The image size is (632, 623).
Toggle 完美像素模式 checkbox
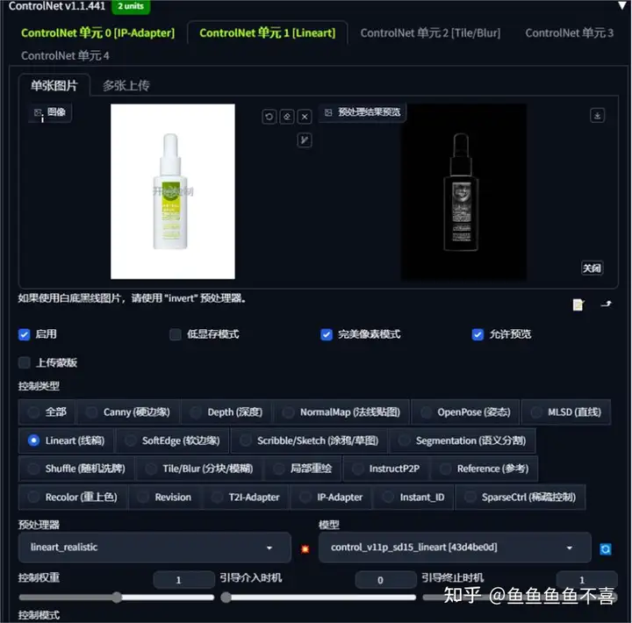click(x=327, y=334)
